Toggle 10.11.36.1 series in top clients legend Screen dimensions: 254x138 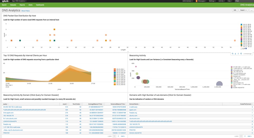119,69
